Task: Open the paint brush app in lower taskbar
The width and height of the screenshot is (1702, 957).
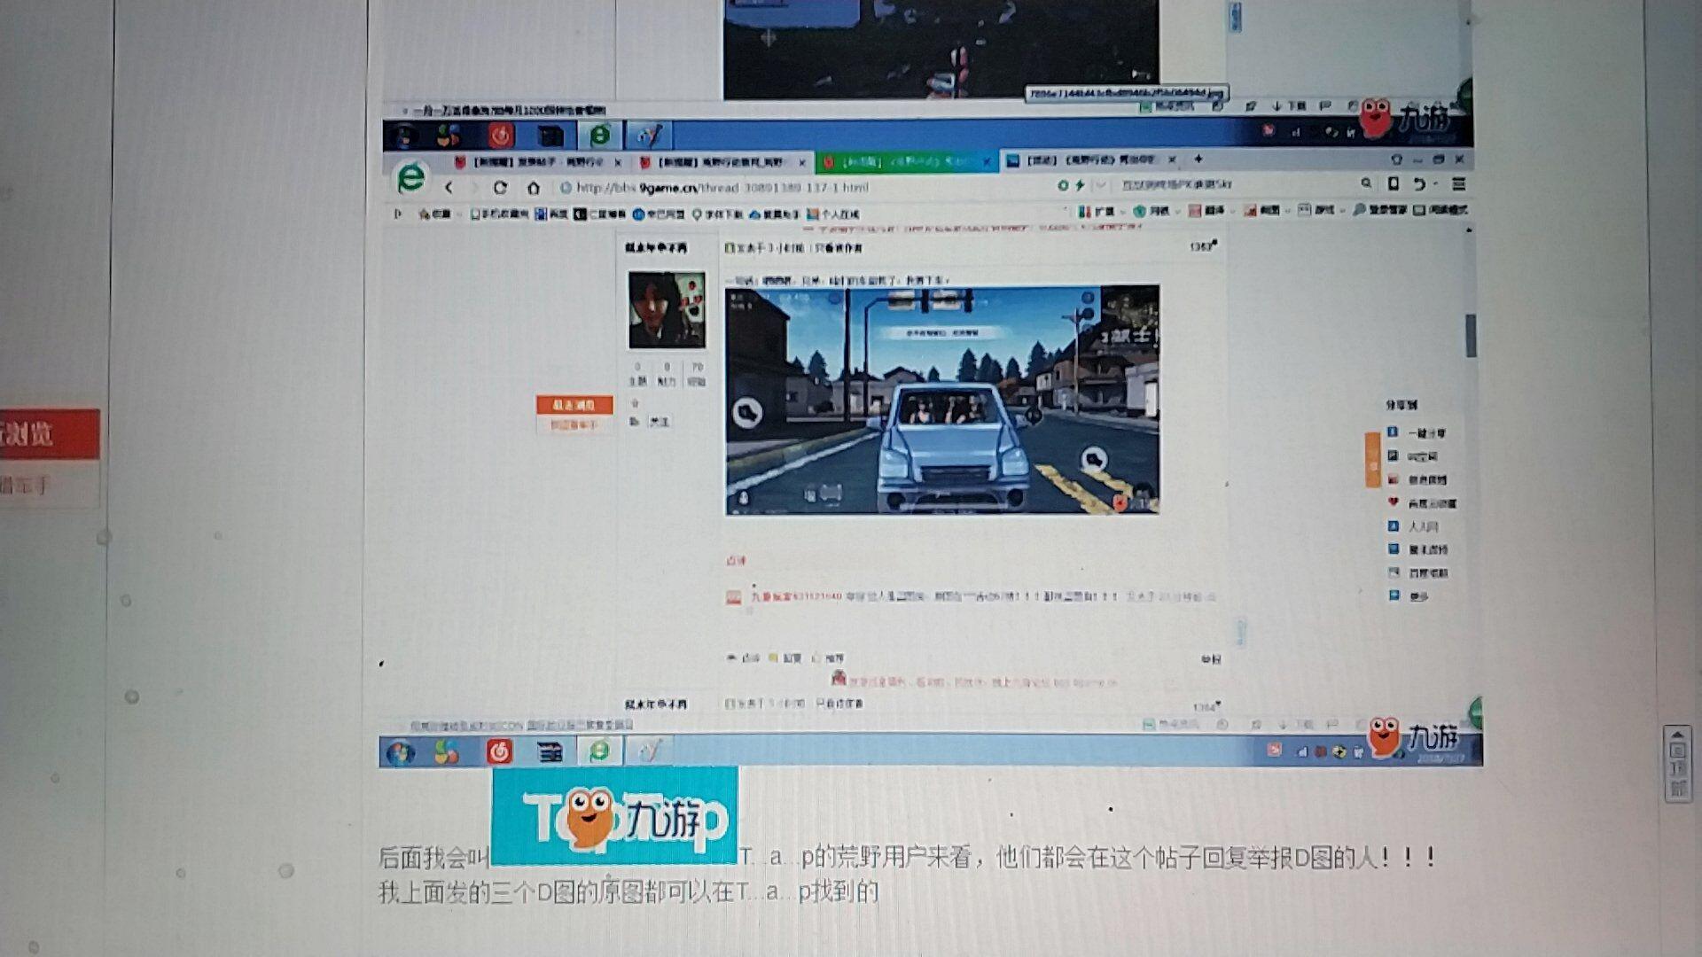Action: (649, 751)
